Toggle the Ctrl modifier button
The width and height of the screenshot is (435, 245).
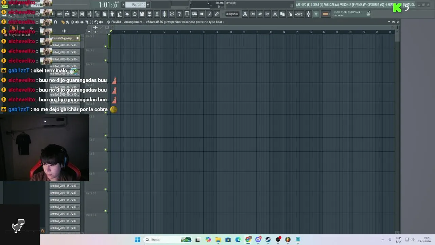coord(253,14)
